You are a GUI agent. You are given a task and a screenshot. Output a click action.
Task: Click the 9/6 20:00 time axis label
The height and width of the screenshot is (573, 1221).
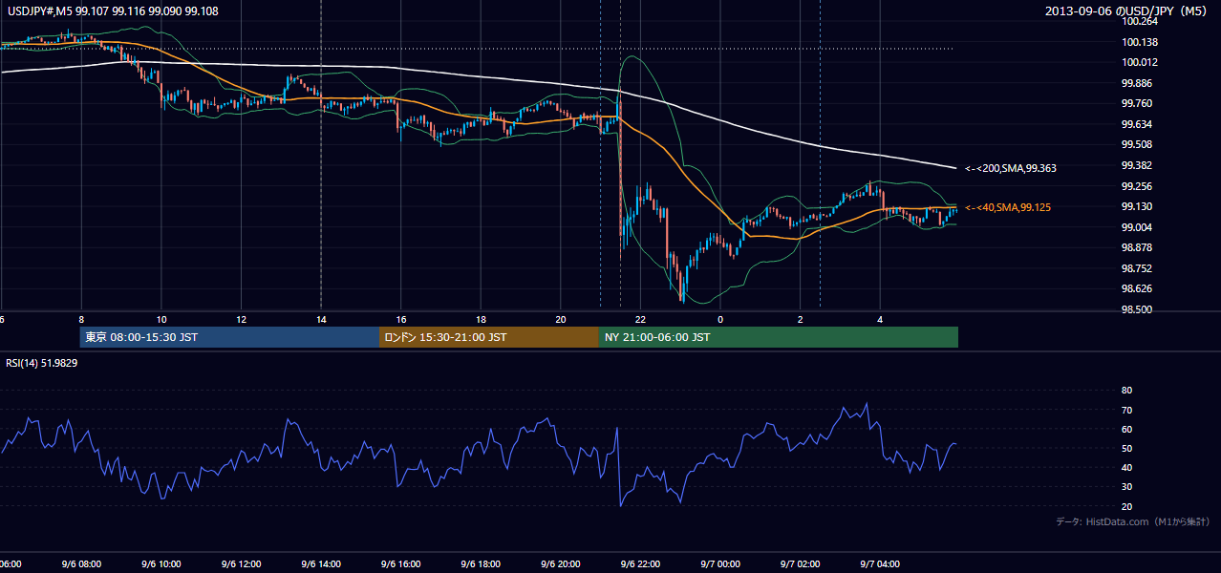(560, 564)
